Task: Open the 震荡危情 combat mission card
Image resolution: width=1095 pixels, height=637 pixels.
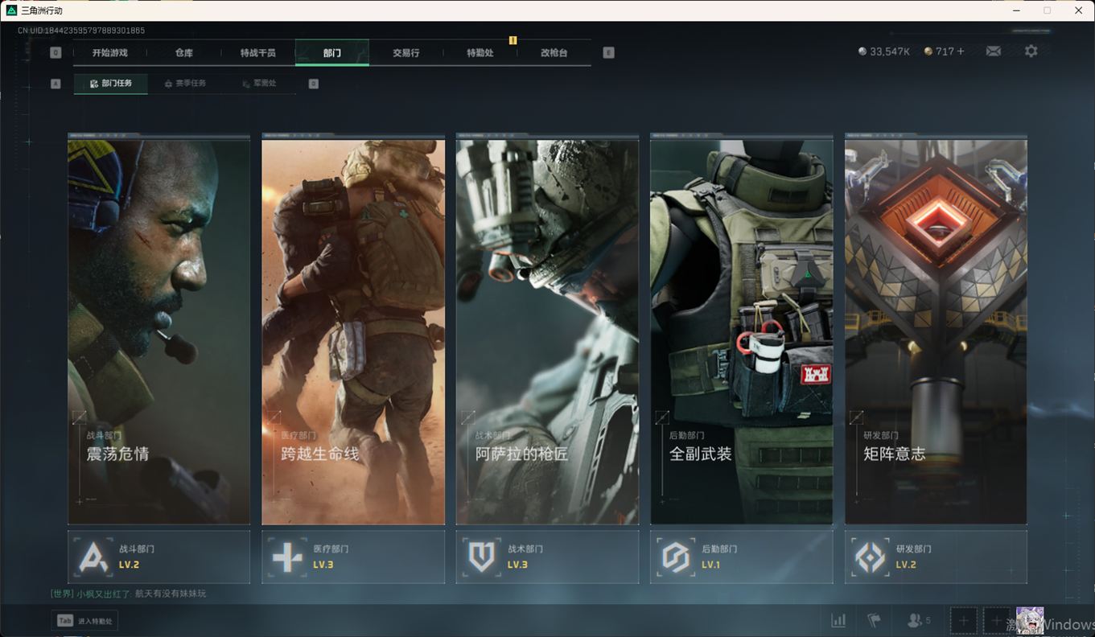Action: pyautogui.click(x=158, y=330)
